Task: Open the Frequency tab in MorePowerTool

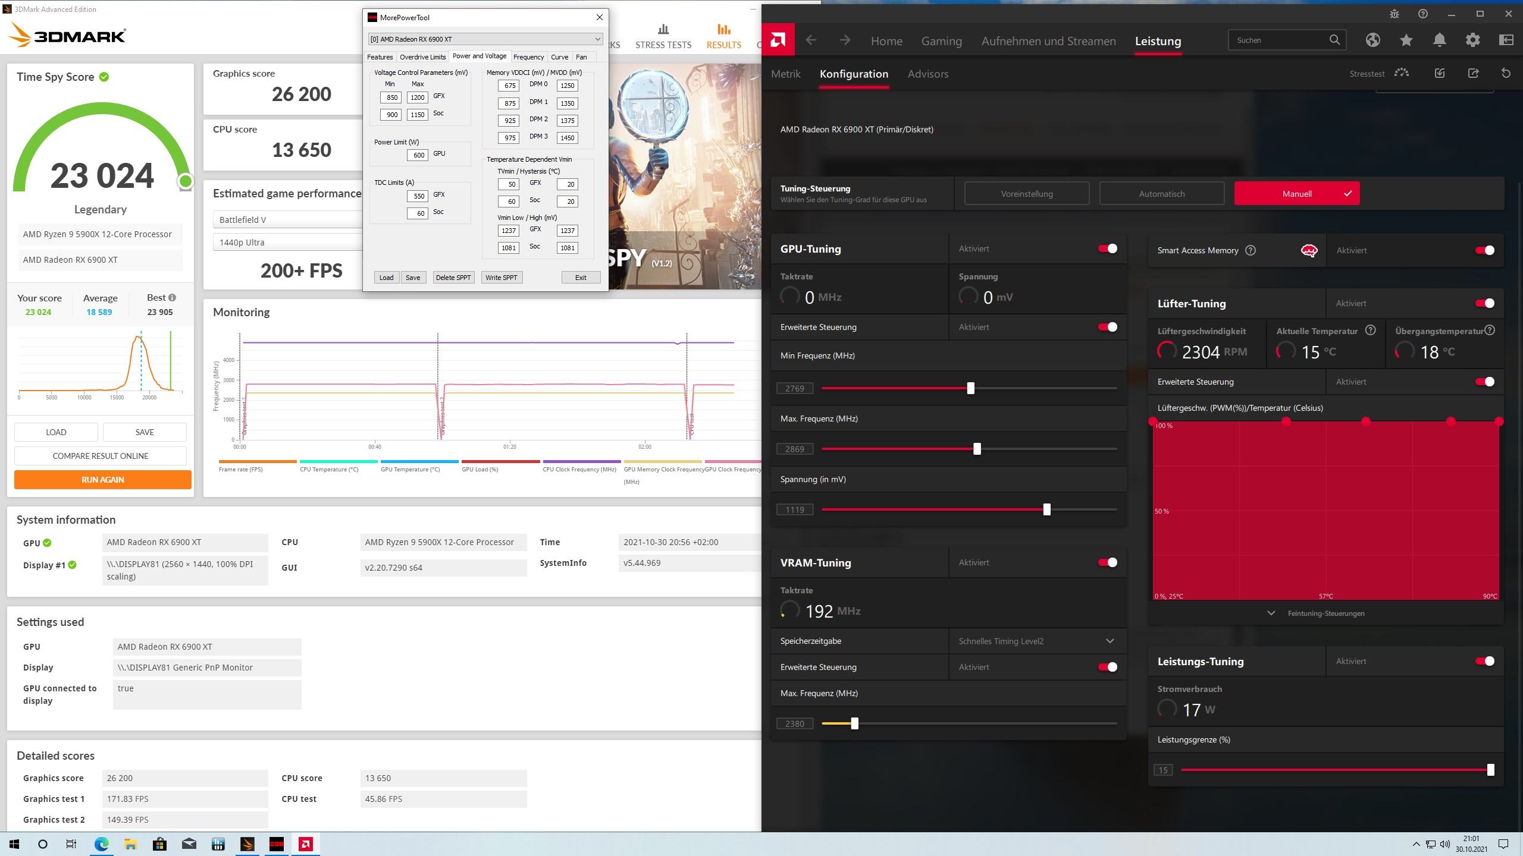Action: [x=528, y=57]
